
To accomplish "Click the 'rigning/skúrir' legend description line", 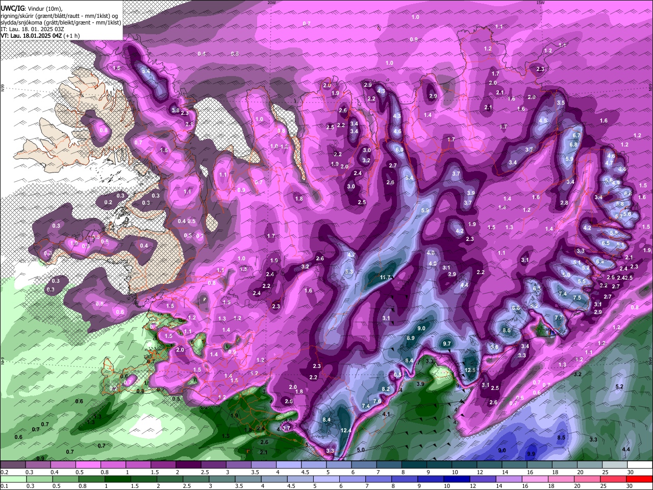I will point(60,16).
